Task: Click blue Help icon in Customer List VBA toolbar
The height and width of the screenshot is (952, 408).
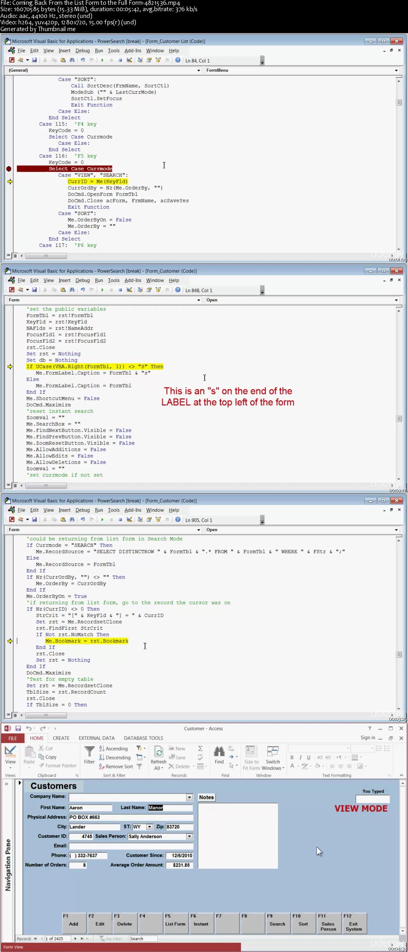Action: coord(178,60)
